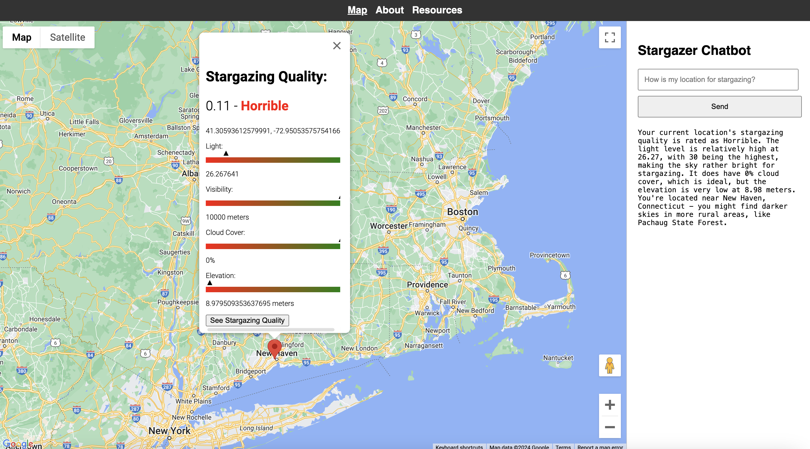Click the Light gradient bar

coord(273,160)
